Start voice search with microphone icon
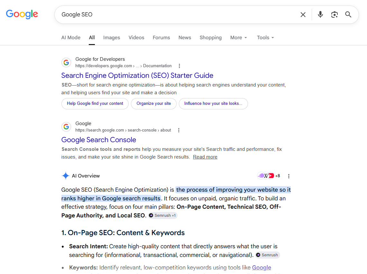Viewport: 367px width, 274px height. pos(320,14)
